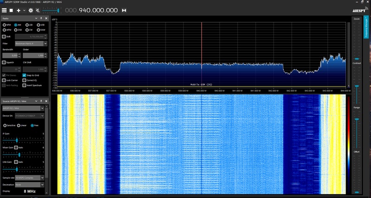Click the 938.000 M frequency axis label
371x198 pixels.
[x=129, y=90]
